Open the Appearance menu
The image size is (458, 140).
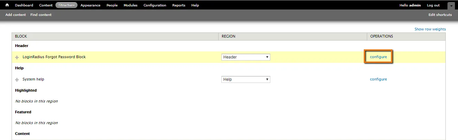(x=90, y=5)
